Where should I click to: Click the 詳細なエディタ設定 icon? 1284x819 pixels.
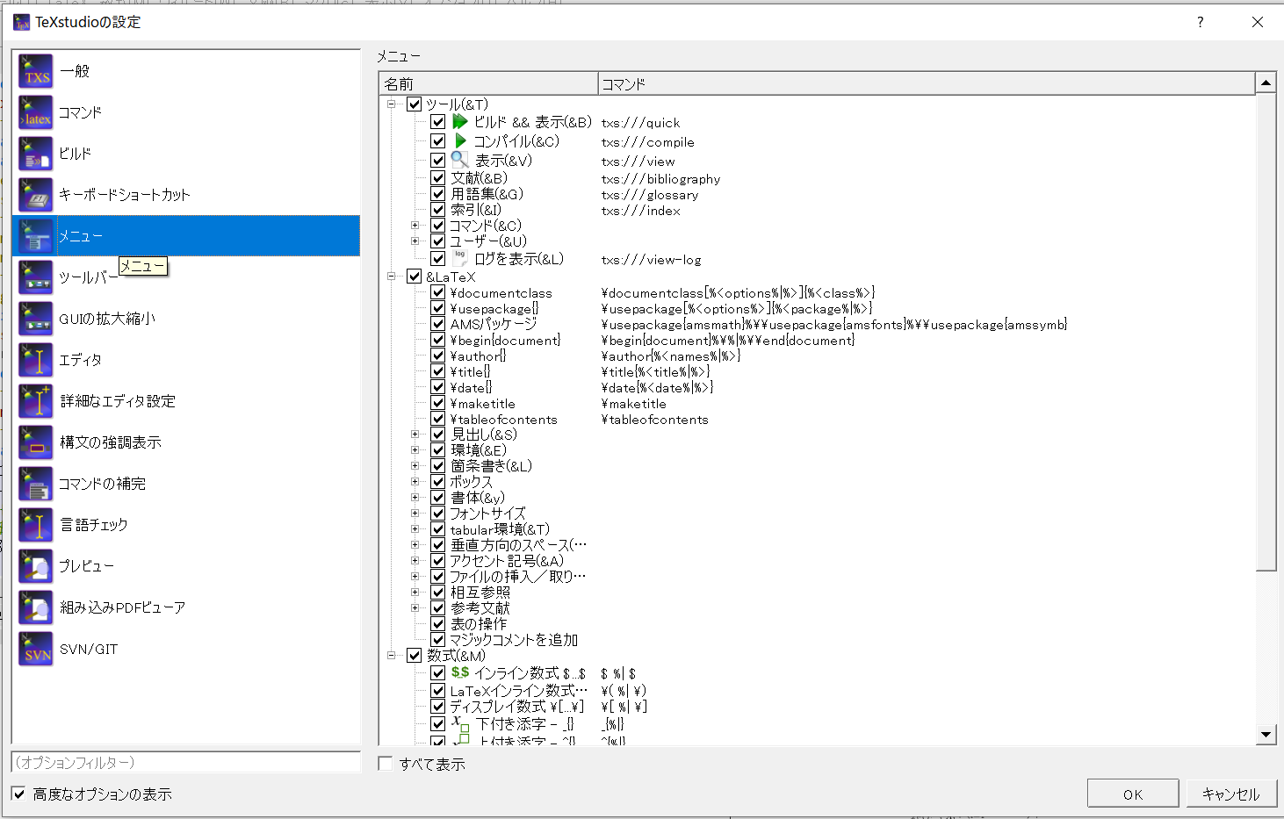[36, 401]
